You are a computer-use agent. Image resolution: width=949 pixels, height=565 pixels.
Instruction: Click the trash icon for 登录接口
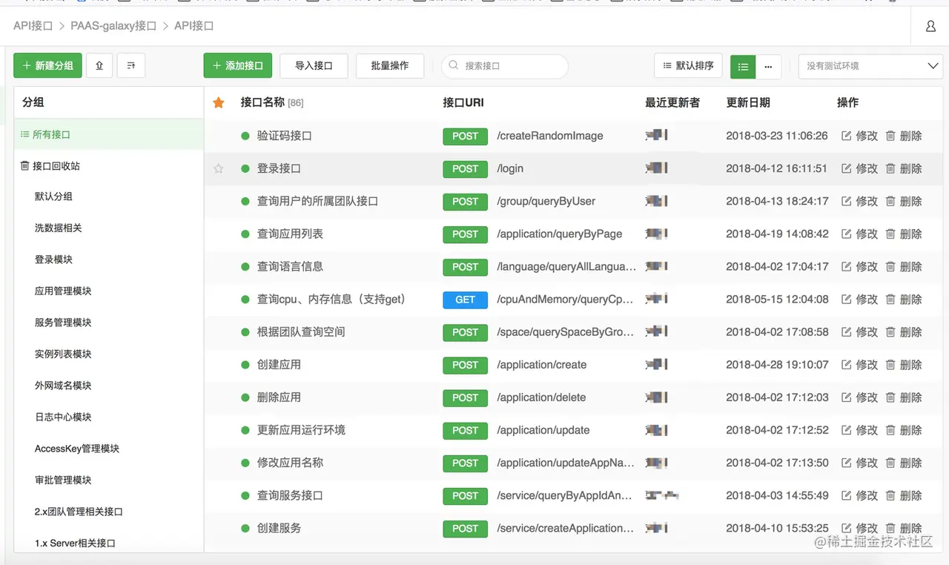coord(890,168)
